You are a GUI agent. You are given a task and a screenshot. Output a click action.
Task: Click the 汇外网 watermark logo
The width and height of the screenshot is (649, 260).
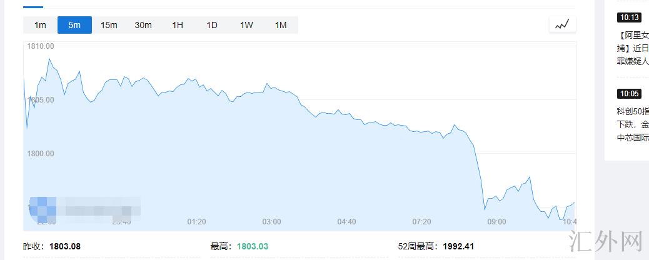pyautogui.click(x=606, y=241)
